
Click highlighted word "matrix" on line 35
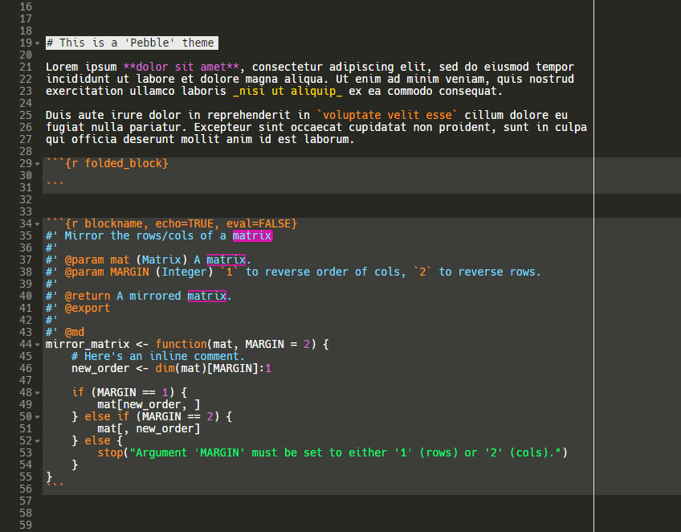(252, 235)
